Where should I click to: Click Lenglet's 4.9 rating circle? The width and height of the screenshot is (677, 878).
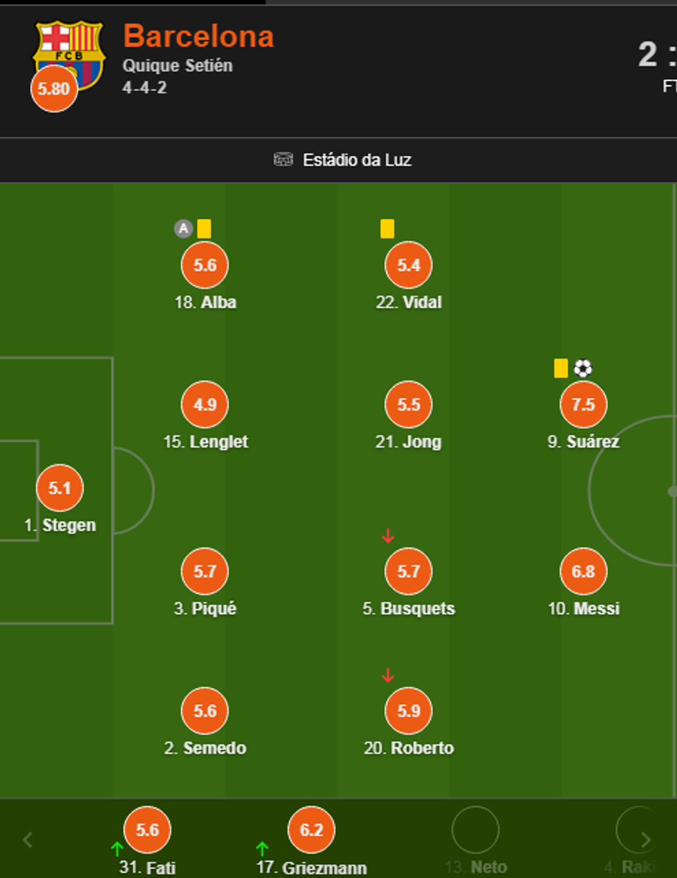click(205, 404)
